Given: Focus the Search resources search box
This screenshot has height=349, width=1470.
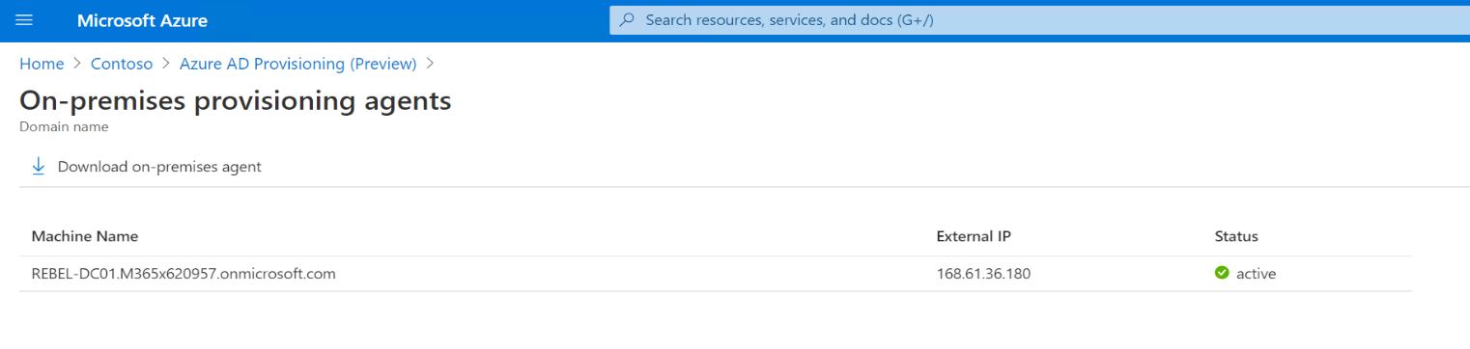Looking at the screenshot, I should [1039, 19].
